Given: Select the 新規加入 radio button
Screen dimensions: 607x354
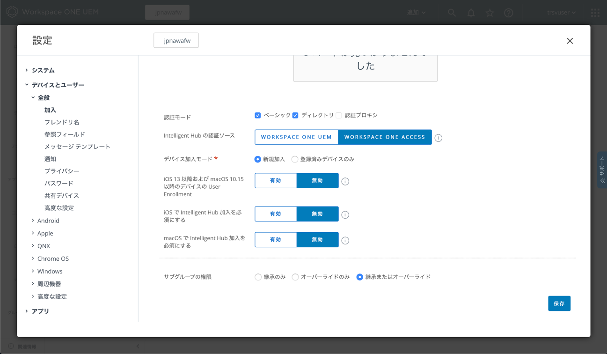Looking at the screenshot, I should tap(257, 159).
